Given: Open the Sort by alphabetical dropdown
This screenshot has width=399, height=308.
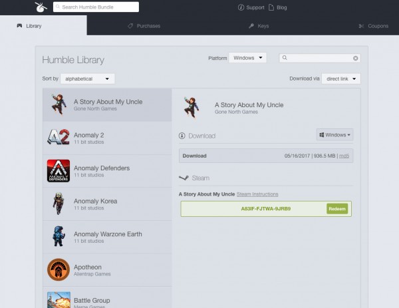Looking at the screenshot, I should pos(88,78).
